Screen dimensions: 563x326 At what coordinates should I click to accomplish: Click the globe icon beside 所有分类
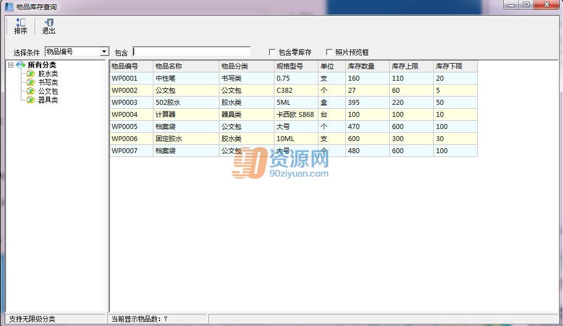(21, 65)
